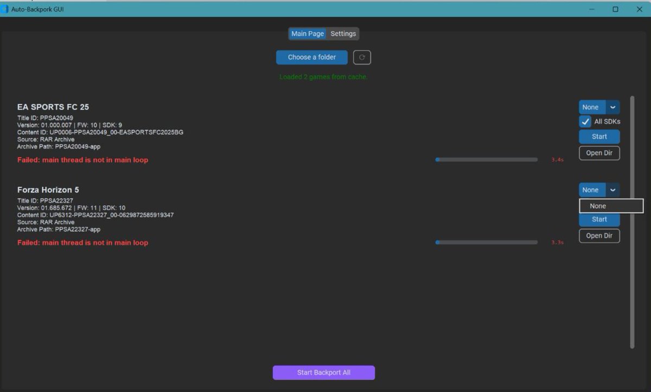The image size is (651, 392).
Task: Maximize the Auto-Backpork GUI window
Action: coord(615,9)
